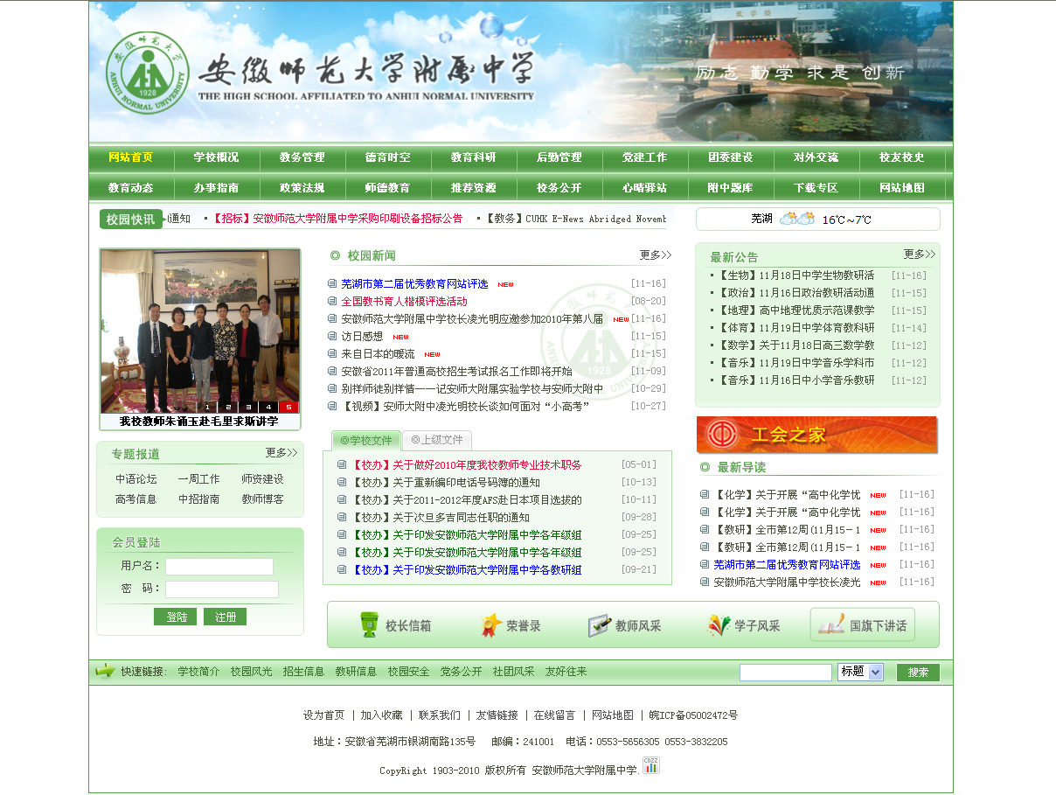
Task: Switch to the 学校文件 tab
Action: (x=366, y=440)
